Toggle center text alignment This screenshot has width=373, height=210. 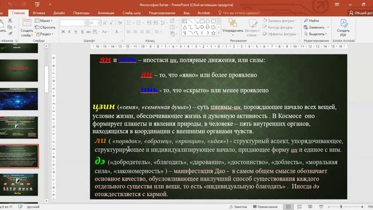point(135,32)
